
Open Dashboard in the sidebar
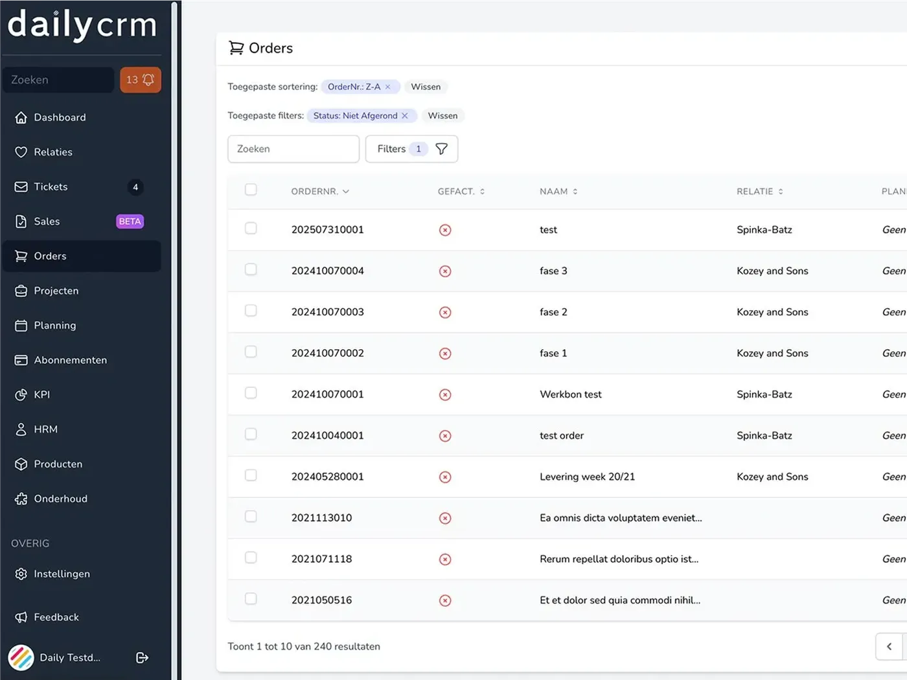(82, 117)
